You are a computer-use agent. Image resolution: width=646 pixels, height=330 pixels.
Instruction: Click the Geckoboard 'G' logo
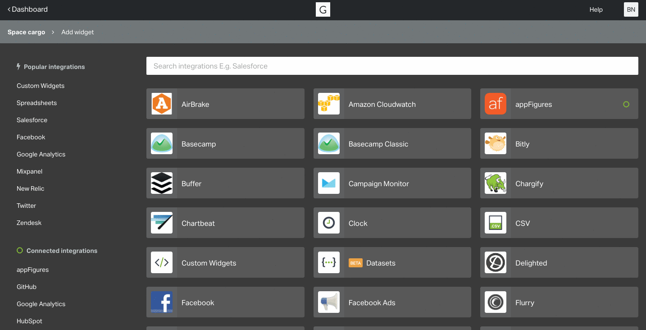pyautogui.click(x=323, y=9)
